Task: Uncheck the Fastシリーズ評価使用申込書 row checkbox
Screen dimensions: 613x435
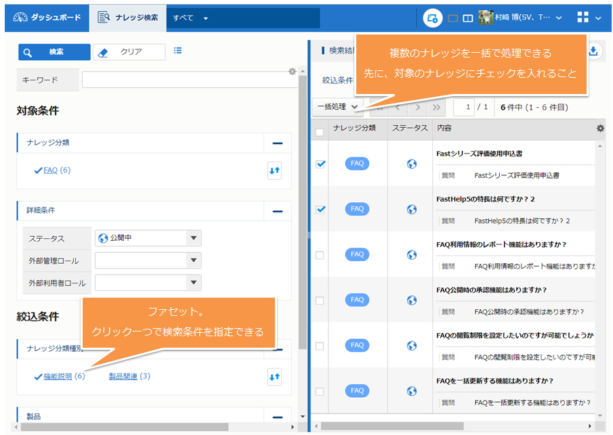Action: click(x=320, y=164)
